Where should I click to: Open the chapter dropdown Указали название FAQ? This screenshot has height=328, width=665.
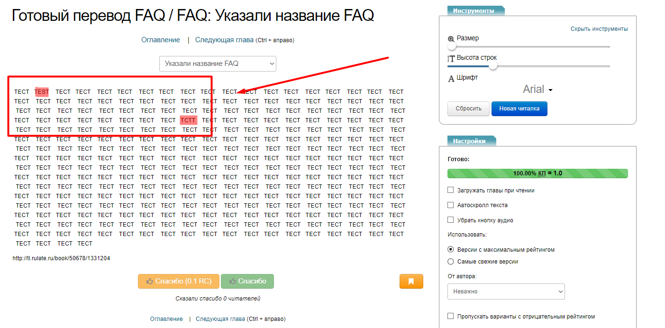tap(218, 64)
